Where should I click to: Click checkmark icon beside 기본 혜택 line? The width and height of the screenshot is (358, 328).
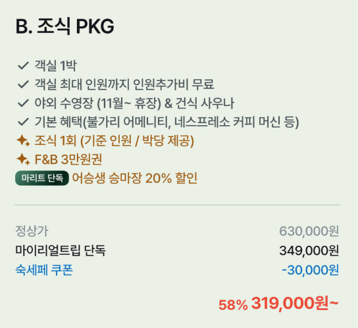[23, 122]
